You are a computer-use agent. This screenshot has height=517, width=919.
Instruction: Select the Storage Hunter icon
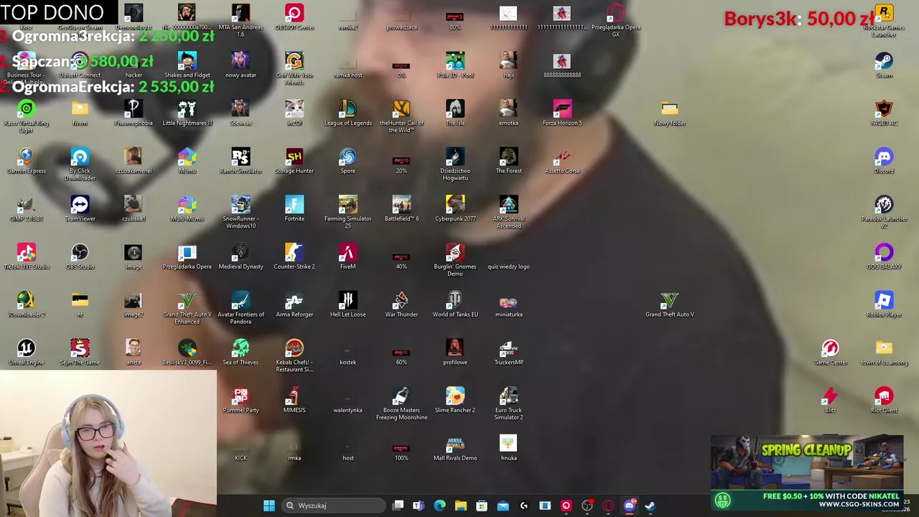tap(294, 157)
